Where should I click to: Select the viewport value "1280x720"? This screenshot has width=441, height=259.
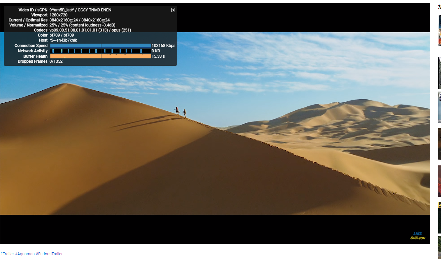pyautogui.click(x=58, y=15)
